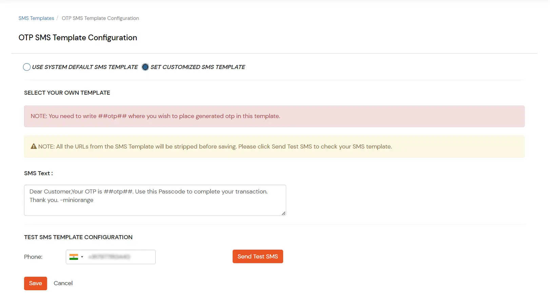Click inside the SMS Text message box
Viewport: 550px width, 296px height.
point(155,200)
